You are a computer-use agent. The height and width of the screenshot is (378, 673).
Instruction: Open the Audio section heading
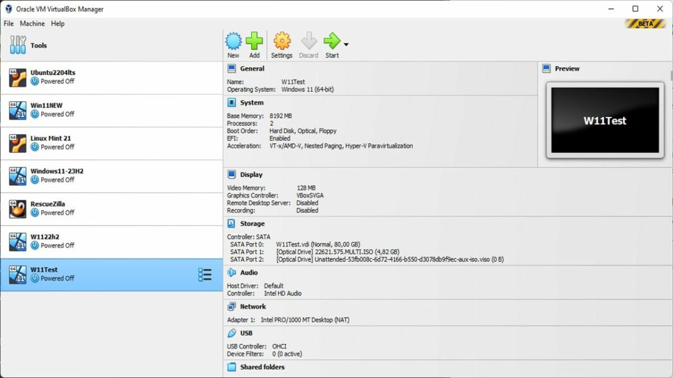click(x=249, y=272)
